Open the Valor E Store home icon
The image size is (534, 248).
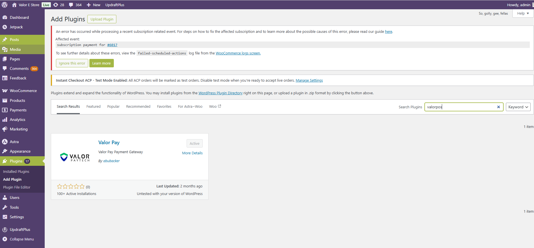(x=14, y=5)
